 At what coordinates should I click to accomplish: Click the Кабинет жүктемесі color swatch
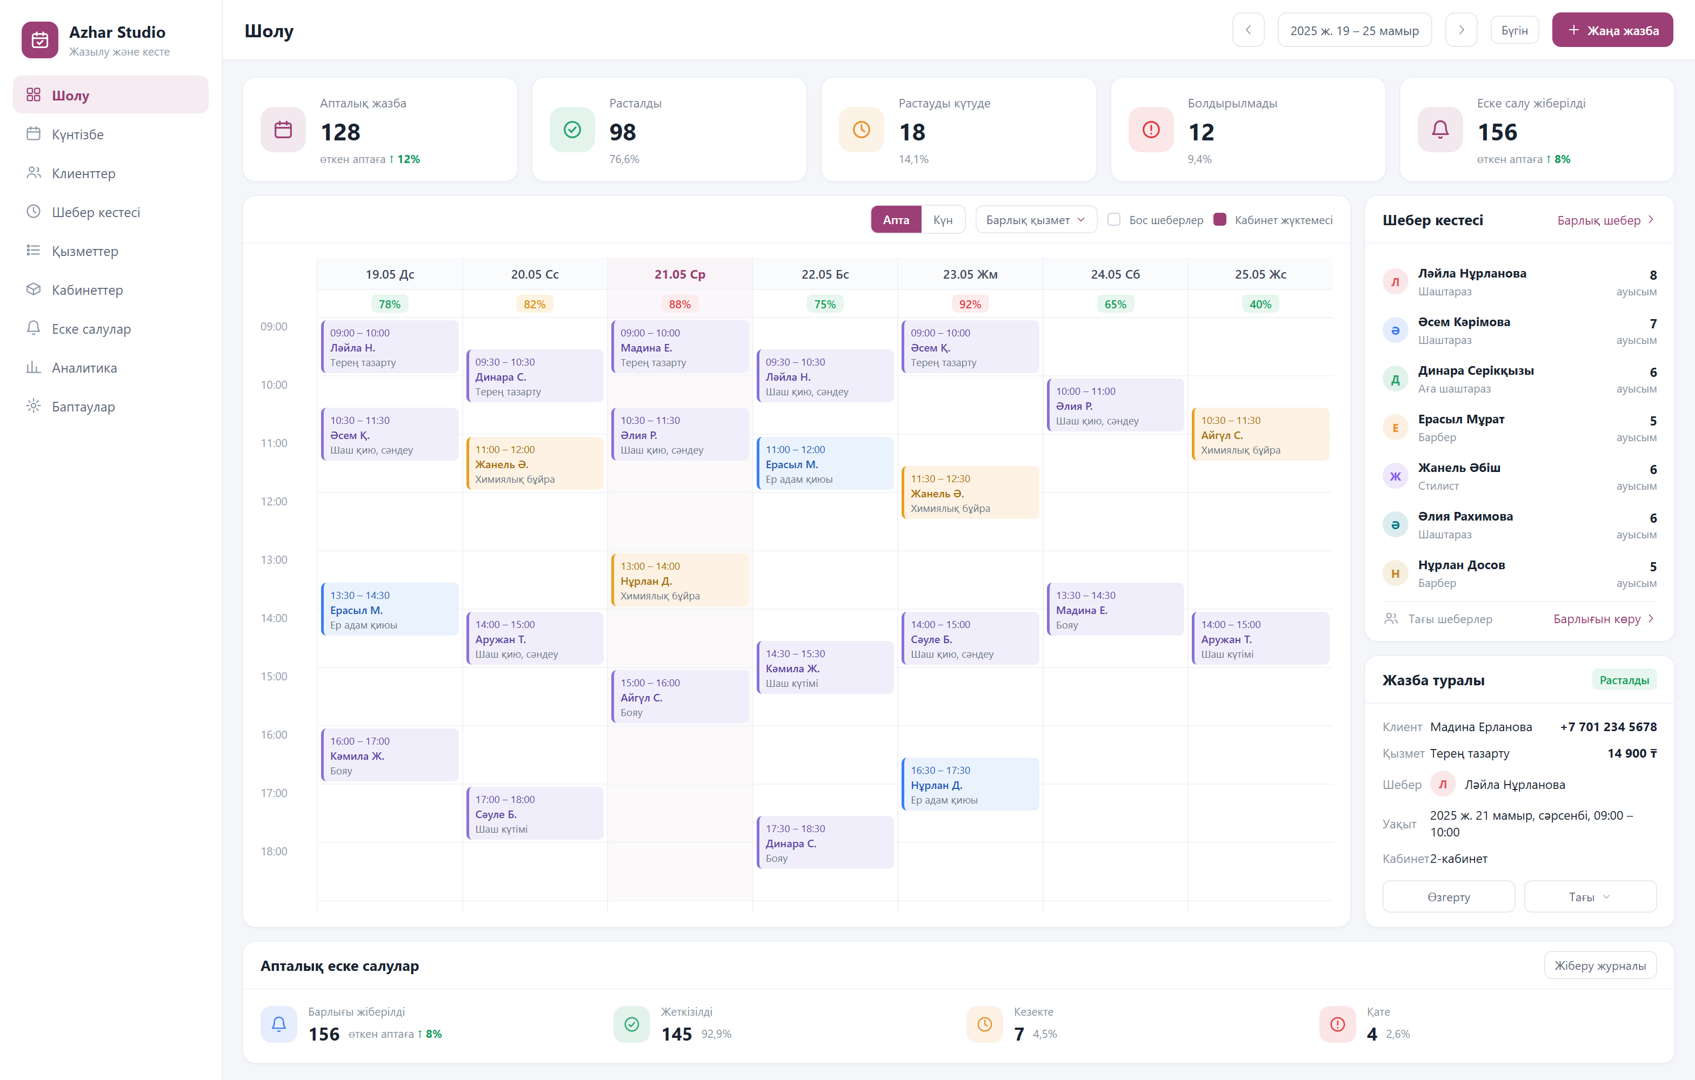coord(1220,219)
